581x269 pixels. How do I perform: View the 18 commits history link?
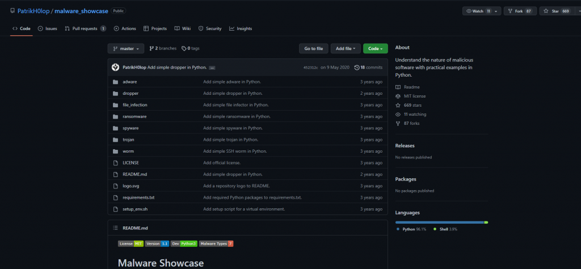(368, 68)
